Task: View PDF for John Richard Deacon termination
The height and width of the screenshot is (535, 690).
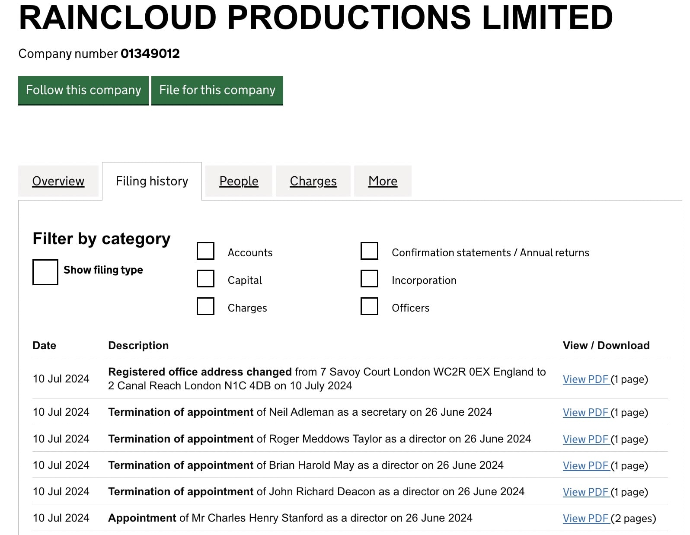Action: pos(586,492)
